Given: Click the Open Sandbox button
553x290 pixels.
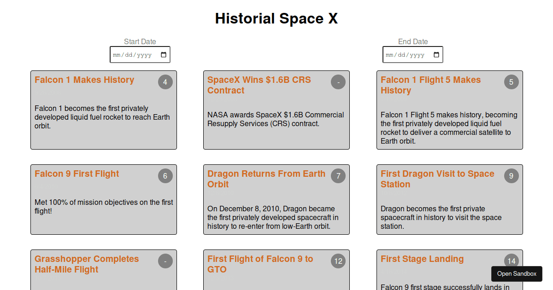Looking at the screenshot, I should coord(517,274).
